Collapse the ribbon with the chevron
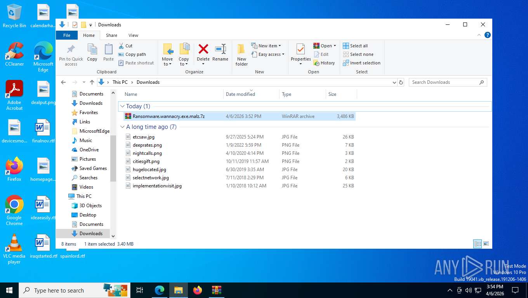 pyautogui.click(x=479, y=35)
